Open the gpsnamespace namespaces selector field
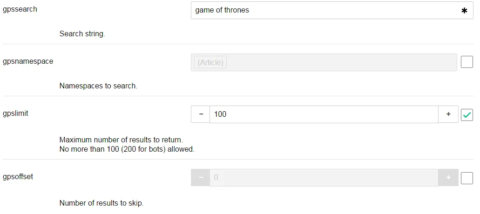480x214 pixels. (x=324, y=62)
